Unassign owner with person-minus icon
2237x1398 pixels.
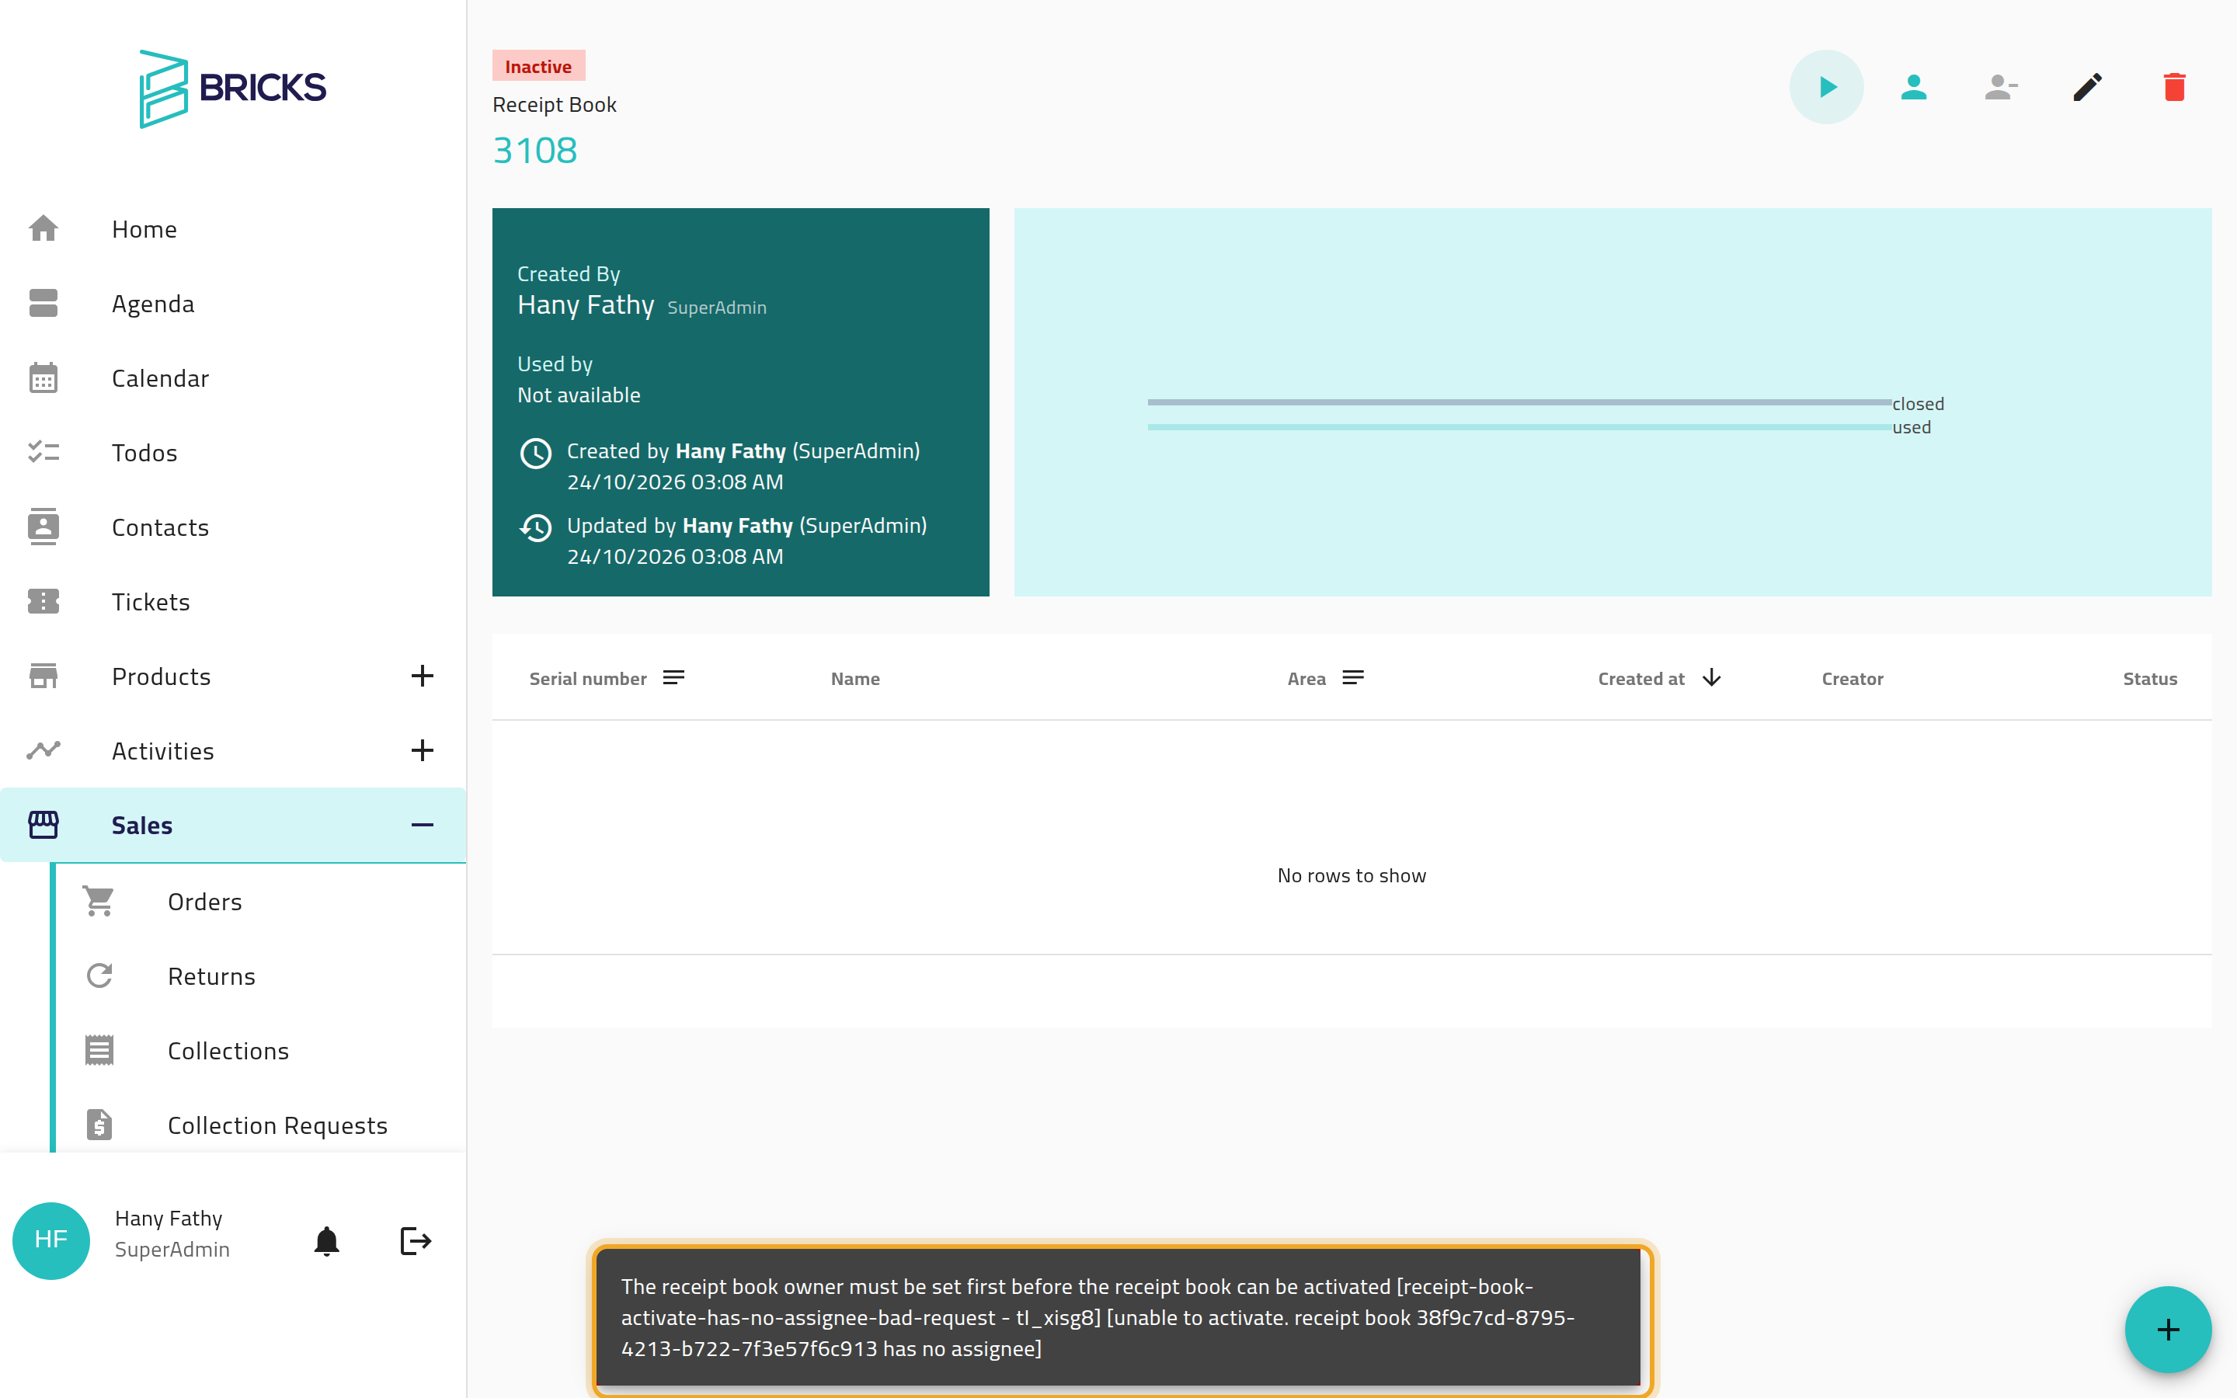coord(2000,87)
